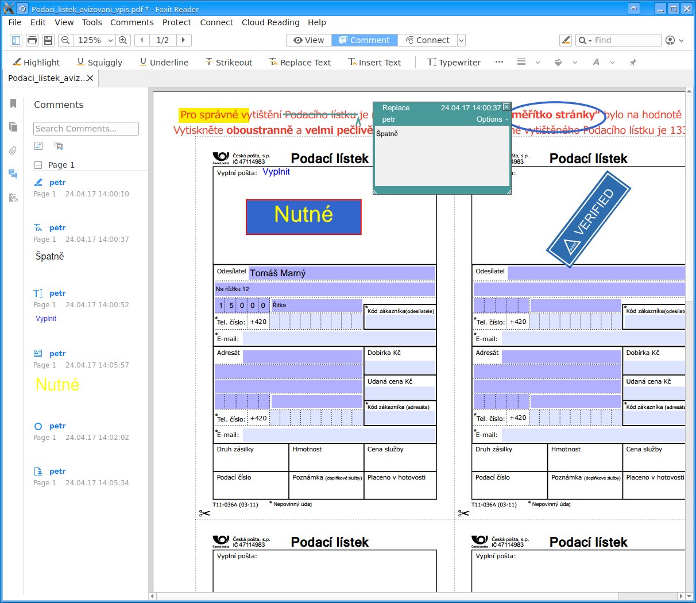Expand the font style dropdown arrow
The height and width of the screenshot is (603, 696).
click(x=612, y=62)
